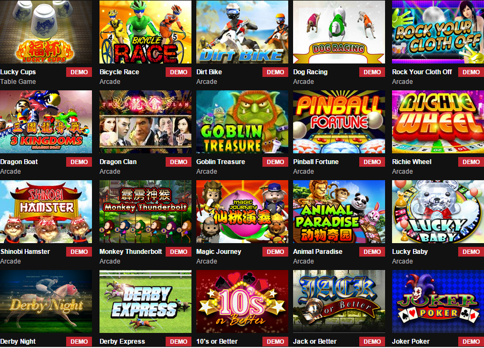484x348 pixels.
Task: Select the Animal Paradise game thumbnail
Action: point(339,211)
